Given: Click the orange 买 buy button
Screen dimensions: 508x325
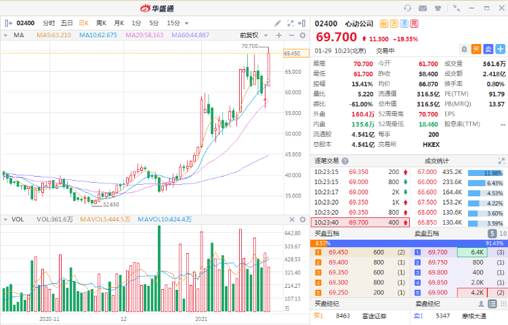Looking at the screenshot, I should point(476,49).
